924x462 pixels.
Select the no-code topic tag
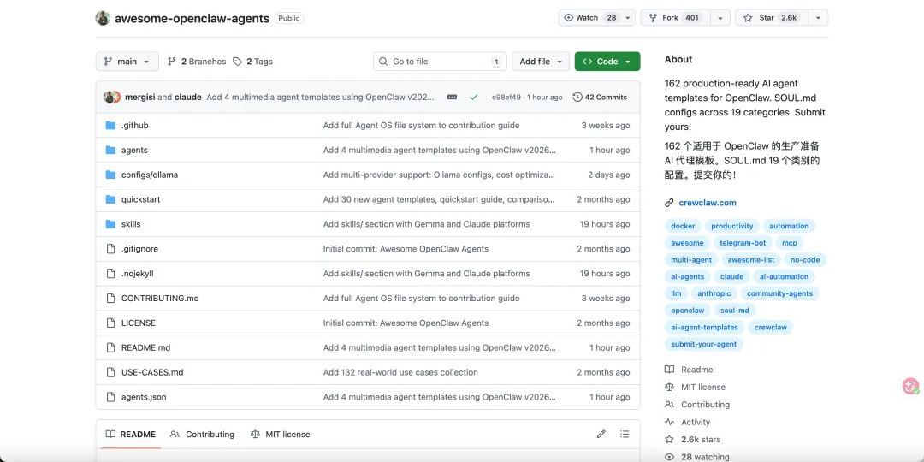806,260
